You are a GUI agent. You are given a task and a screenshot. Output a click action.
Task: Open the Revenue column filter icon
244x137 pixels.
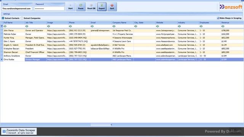coord(223,26)
